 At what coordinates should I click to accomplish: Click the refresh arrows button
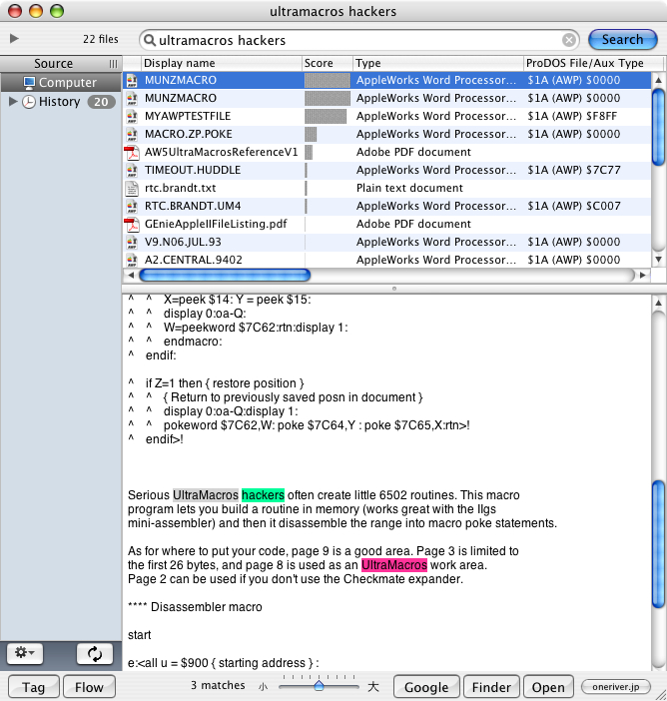pos(94,653)
